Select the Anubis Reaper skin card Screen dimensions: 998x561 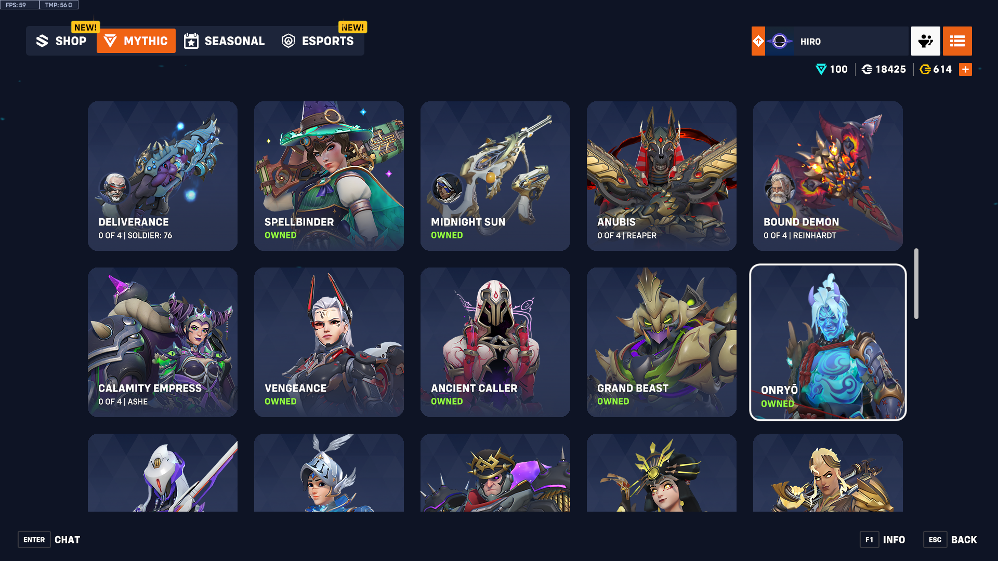tap(662, 176)
